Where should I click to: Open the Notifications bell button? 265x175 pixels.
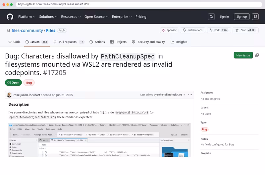coord(192,30)
